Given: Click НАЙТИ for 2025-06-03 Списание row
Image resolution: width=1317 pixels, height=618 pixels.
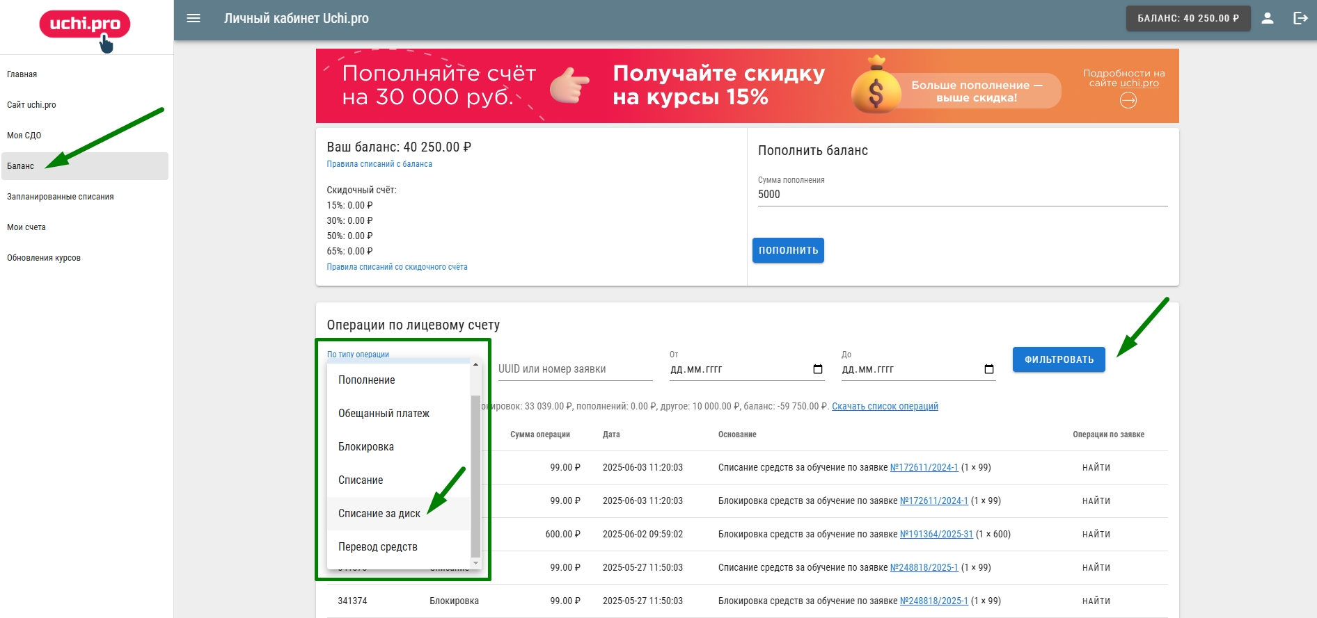Looking at the screenshot, I should pyautogui.click(x=1096, y=468).
